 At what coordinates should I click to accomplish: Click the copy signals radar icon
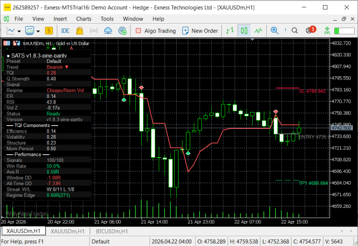[x=123, y=31]
